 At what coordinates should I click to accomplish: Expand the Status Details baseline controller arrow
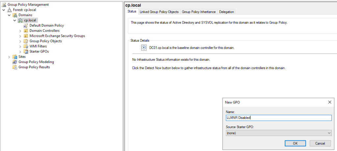[144, 48]
